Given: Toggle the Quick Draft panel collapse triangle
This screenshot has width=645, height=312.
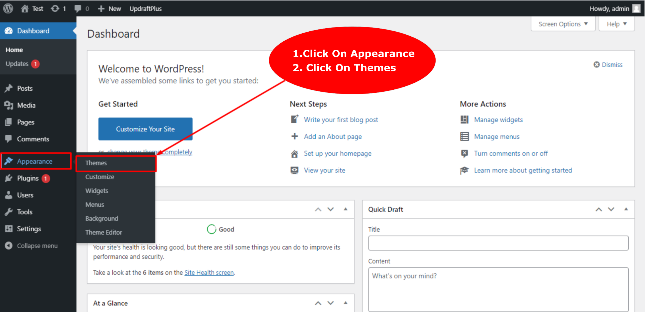Looking at the screenshot, I should pyautogui.click(x=626, y=209).
